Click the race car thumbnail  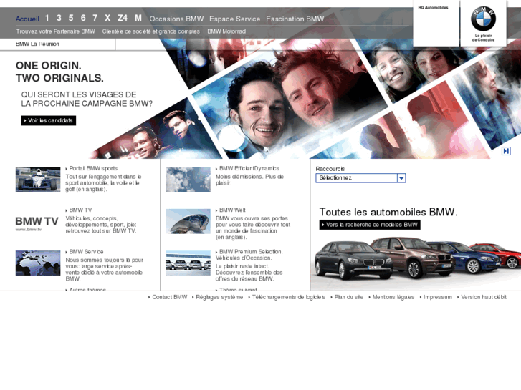[x=38, y=180]
